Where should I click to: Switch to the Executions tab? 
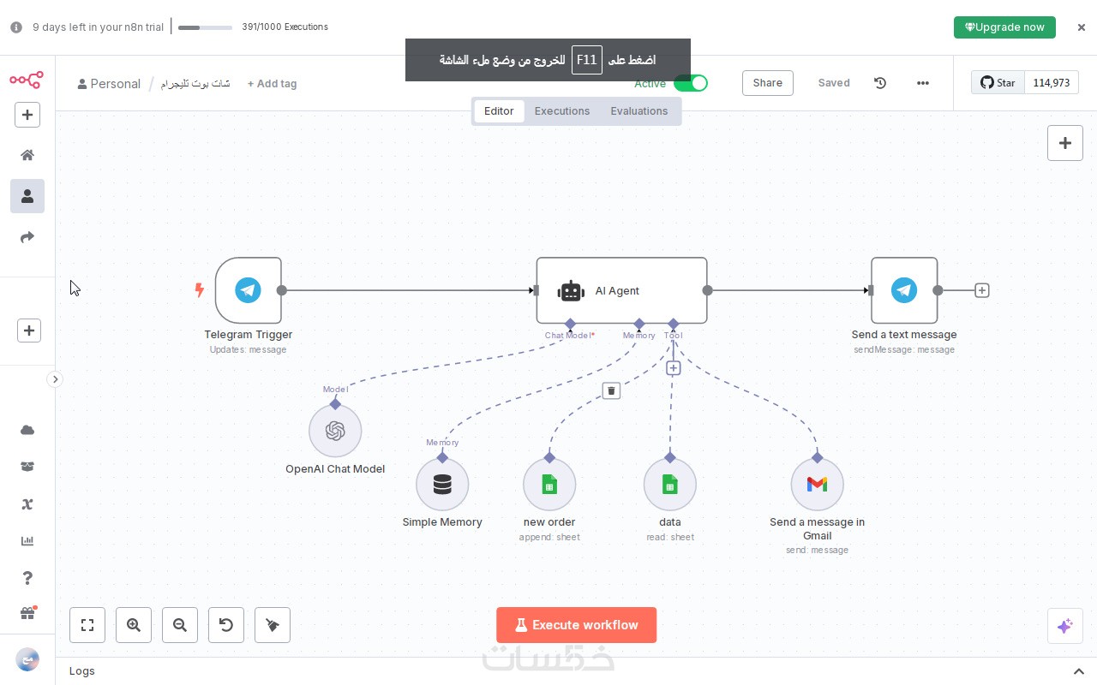[x=562, y=111]
